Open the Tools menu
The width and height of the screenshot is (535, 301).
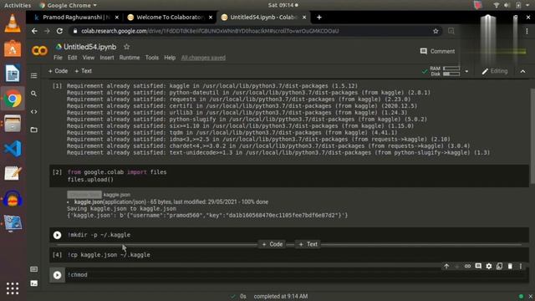pos(152,58)
